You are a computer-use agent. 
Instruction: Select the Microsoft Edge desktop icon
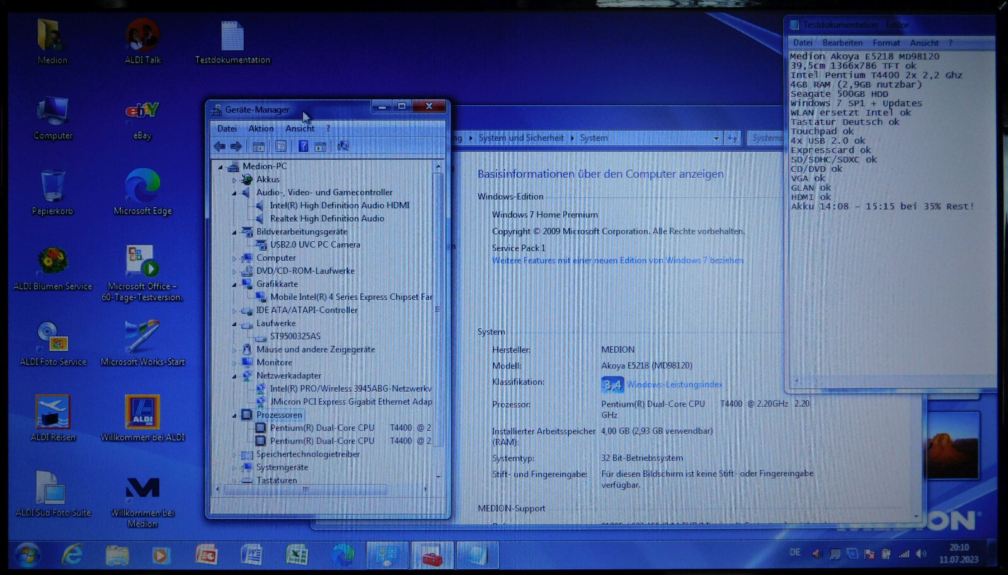pos(142,193)
